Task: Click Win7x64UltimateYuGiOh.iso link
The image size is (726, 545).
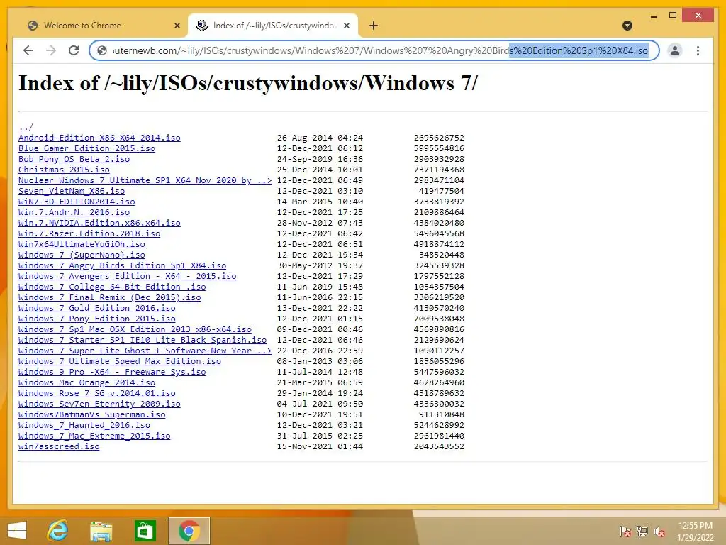Action: click(82, 244)
